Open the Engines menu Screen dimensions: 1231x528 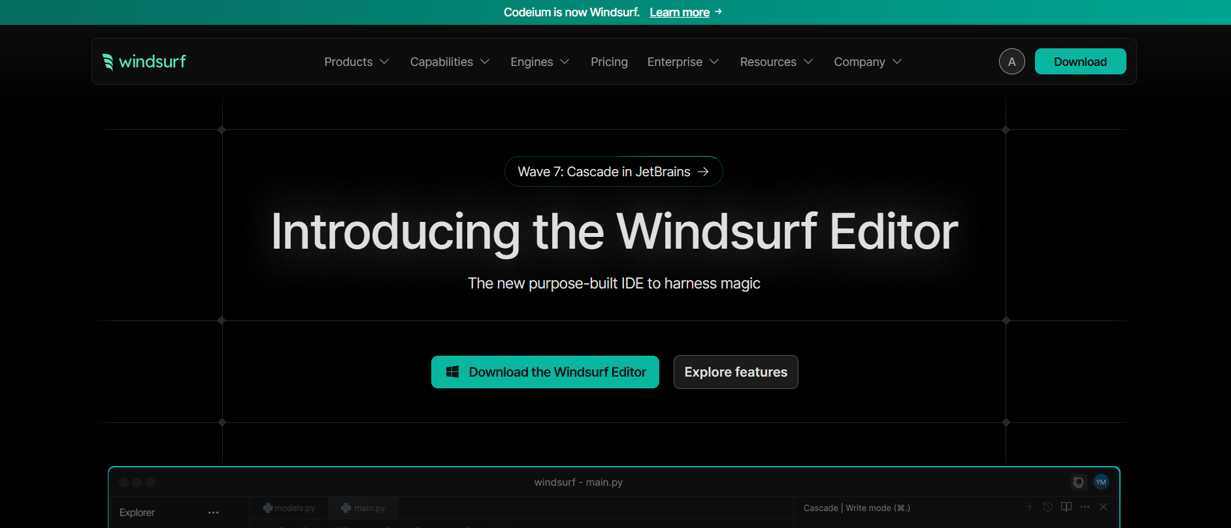click(540, 61)
